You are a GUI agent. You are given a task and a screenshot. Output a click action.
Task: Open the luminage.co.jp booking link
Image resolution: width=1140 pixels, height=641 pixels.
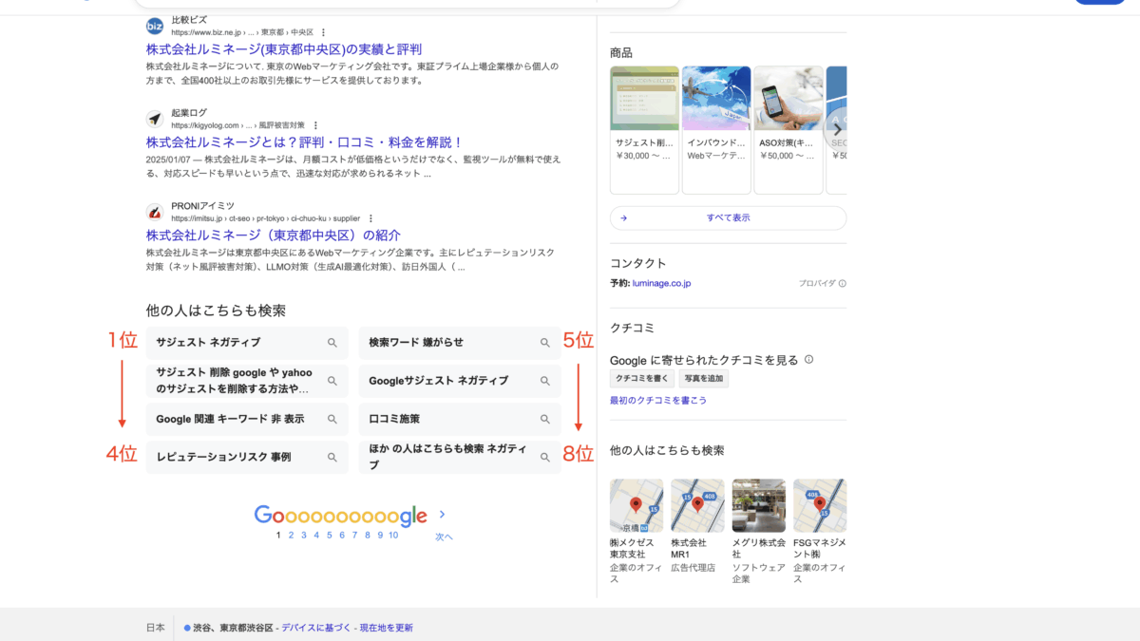[662, 282]
